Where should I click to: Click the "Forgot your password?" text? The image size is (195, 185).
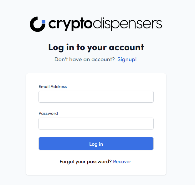click(86, 162)
